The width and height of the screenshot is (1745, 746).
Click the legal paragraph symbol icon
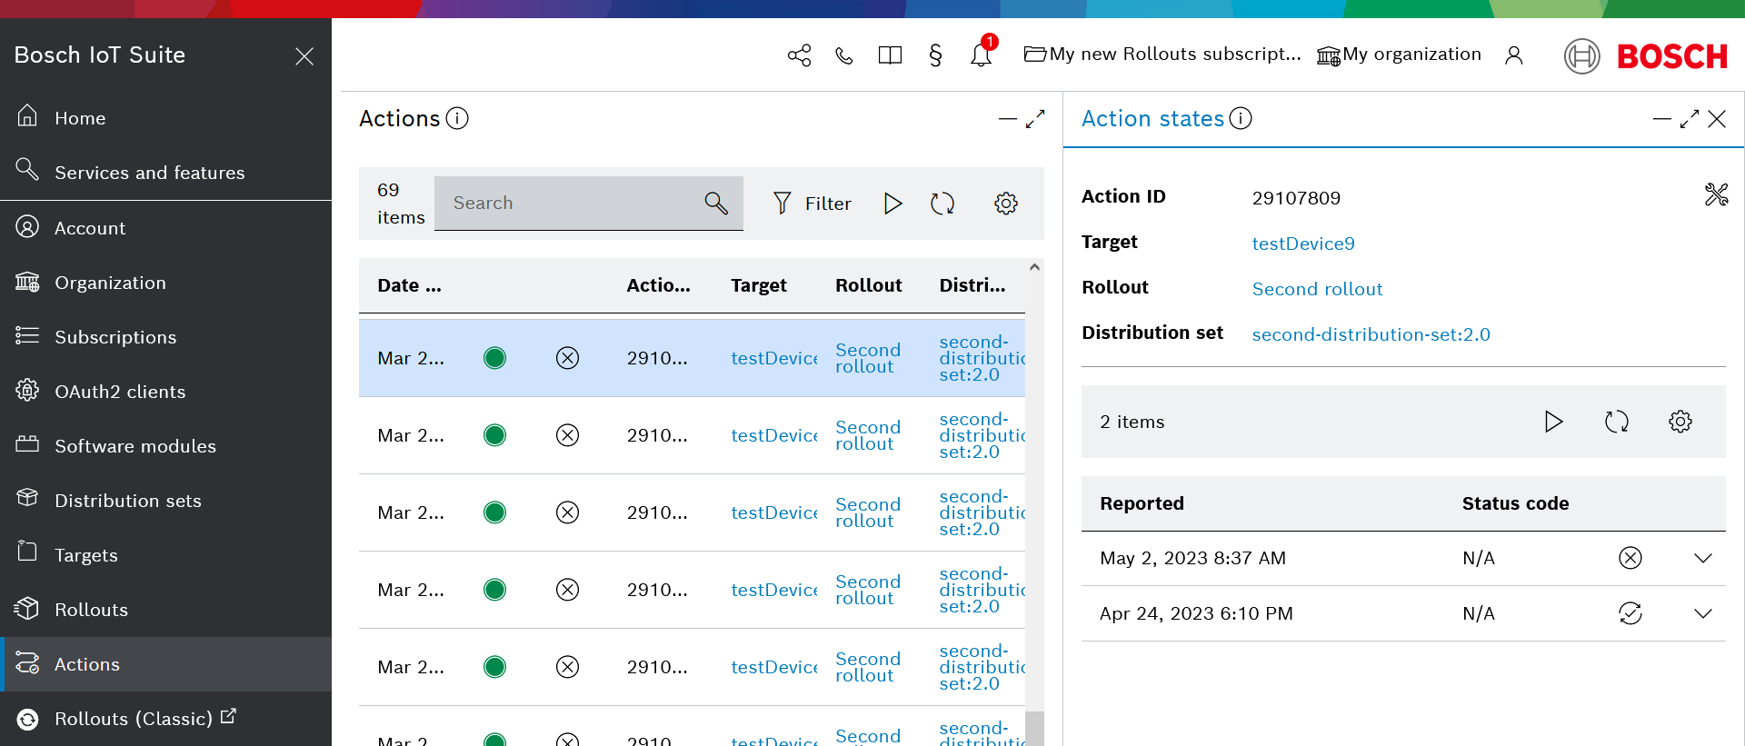coord(935,55)
